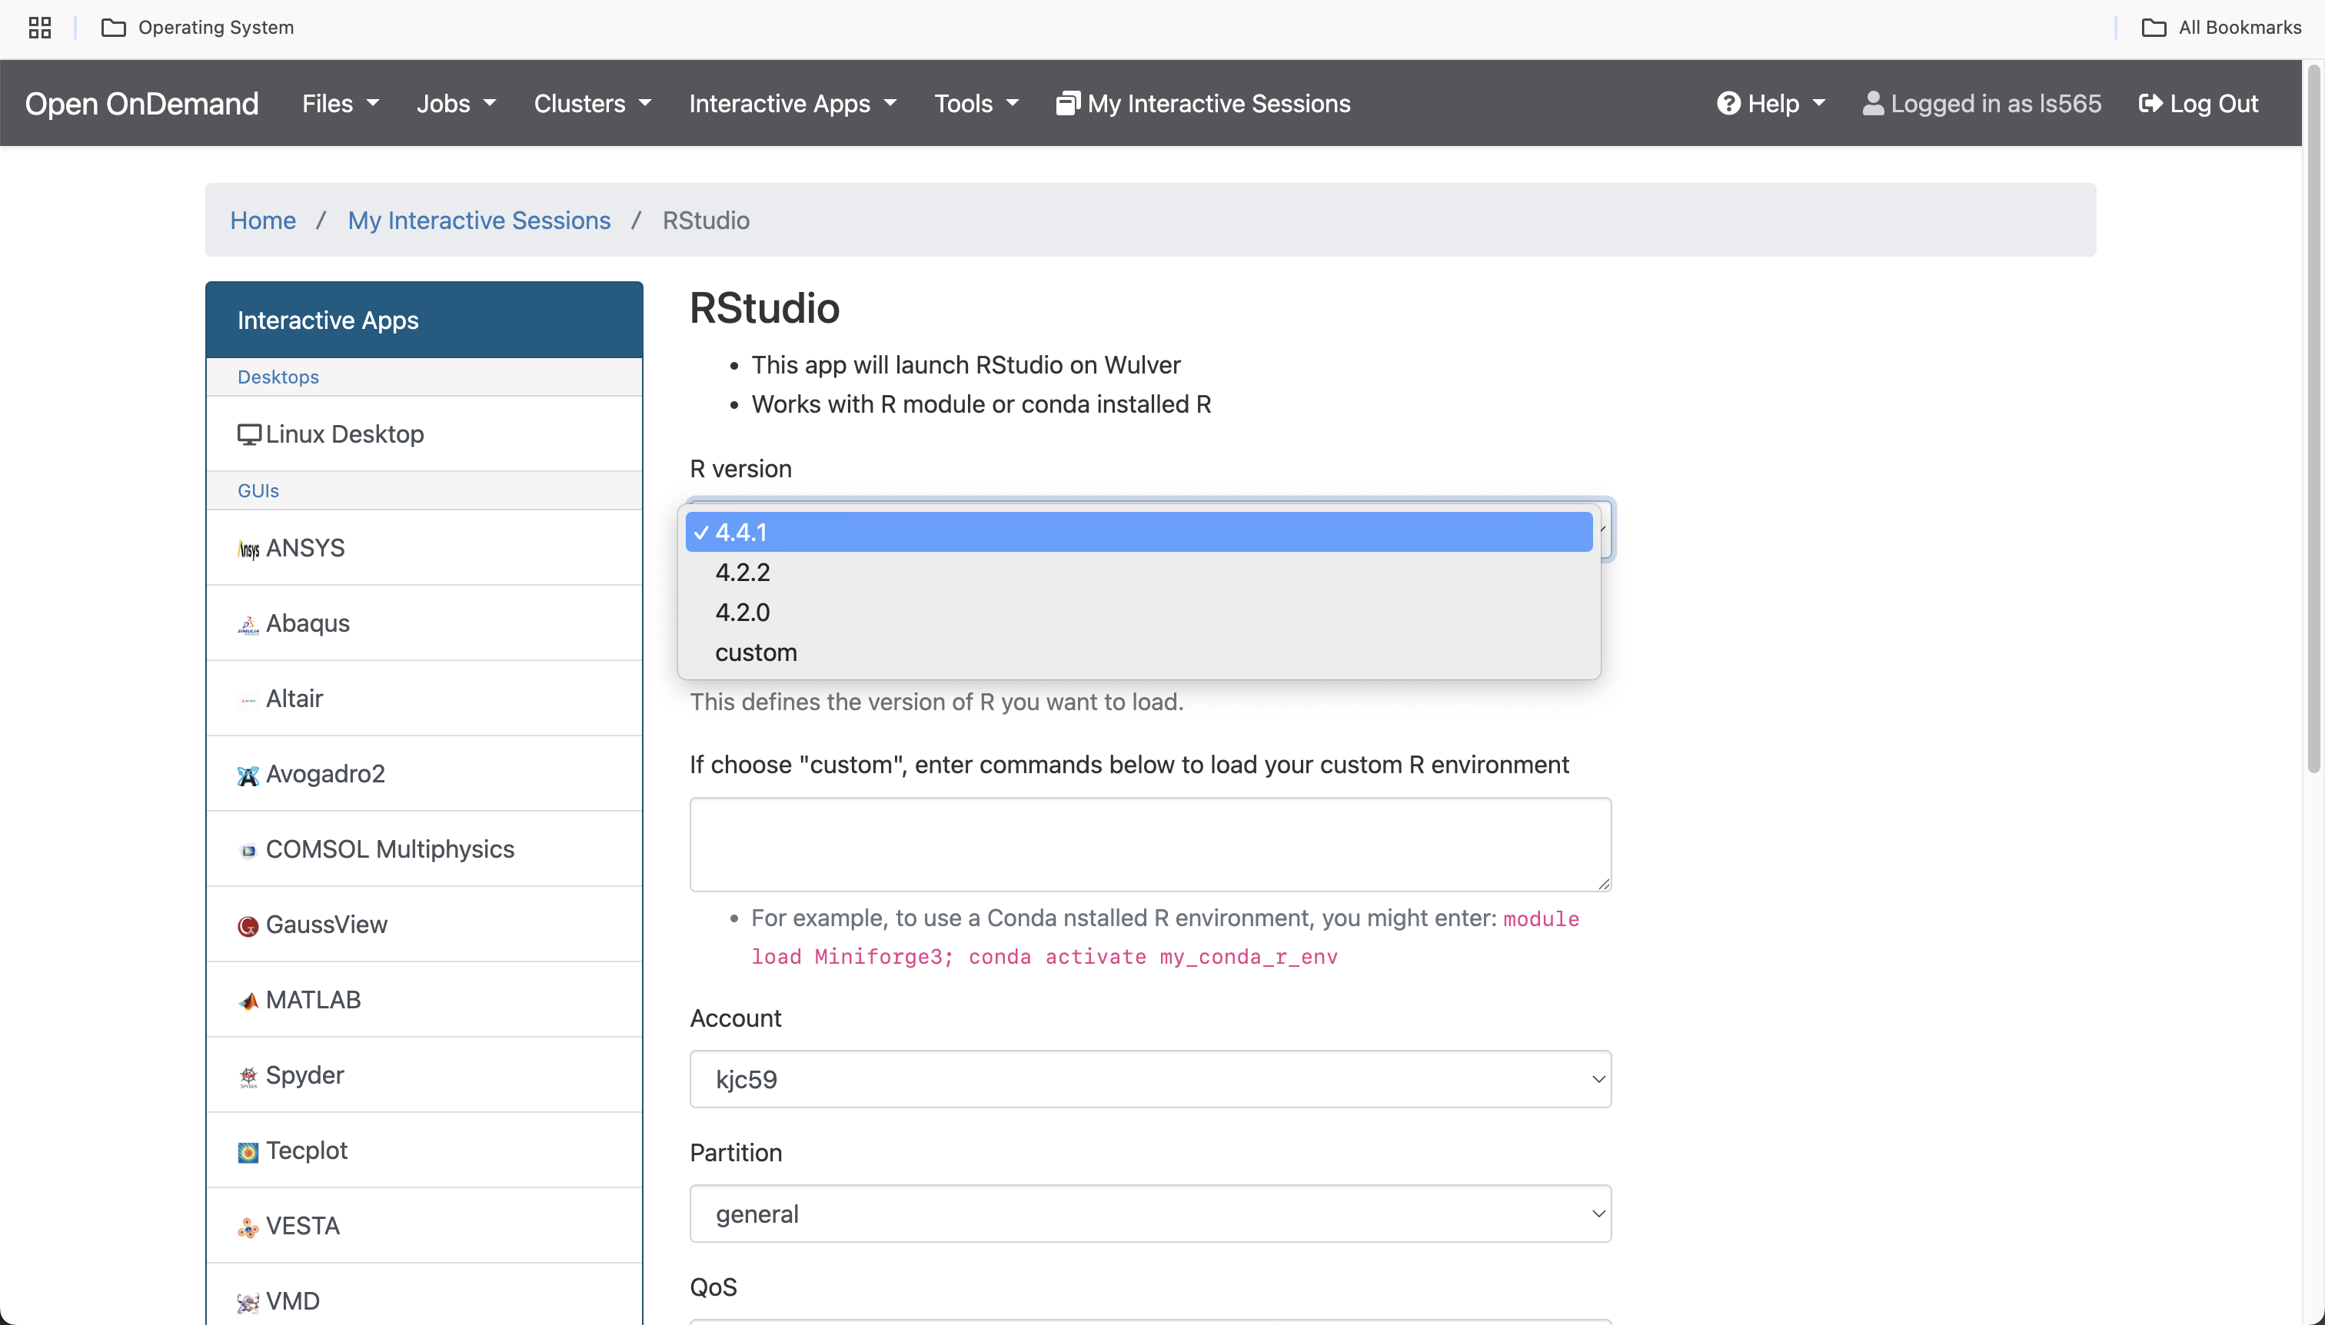Open the Spyder app link

[424, 1076]
